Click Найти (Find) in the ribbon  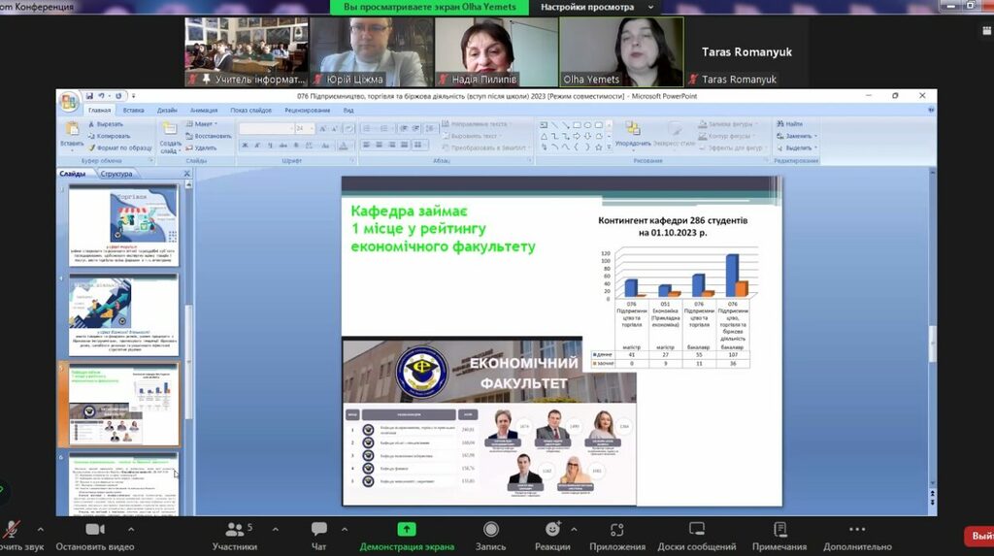(x=793, y=124)
